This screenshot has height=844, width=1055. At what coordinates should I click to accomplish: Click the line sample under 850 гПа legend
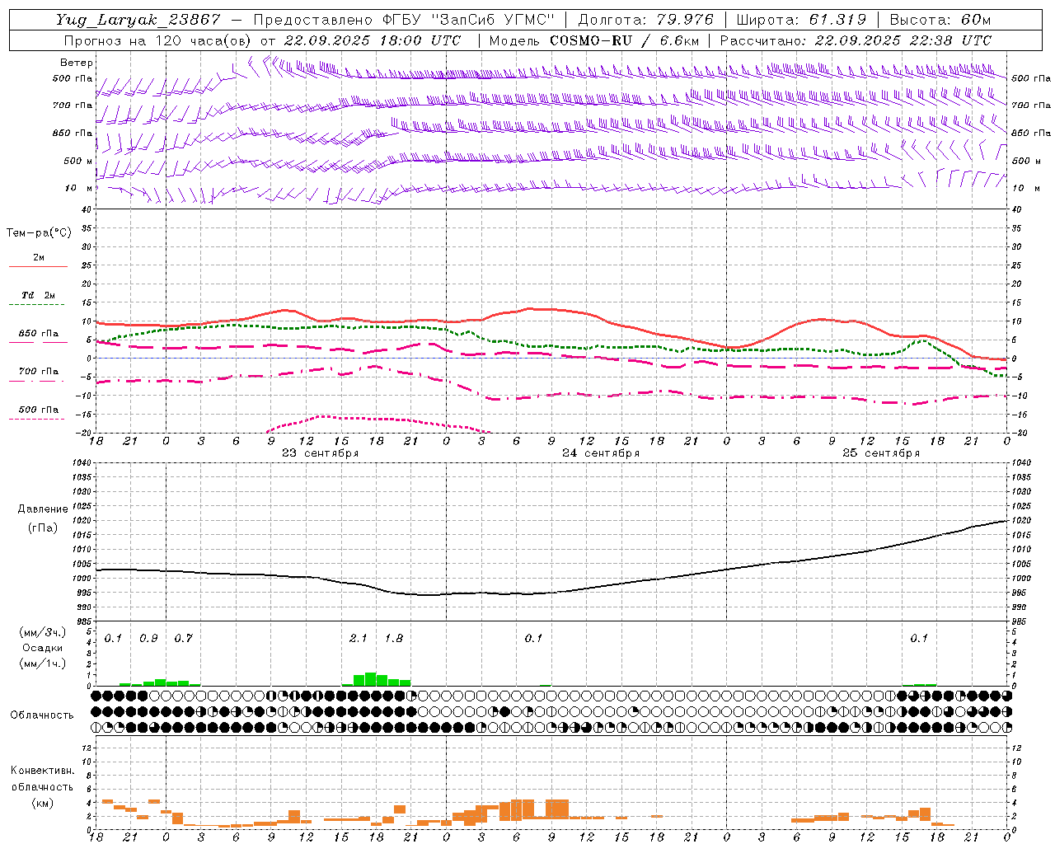pyautogui.click(x=39, y=343)
